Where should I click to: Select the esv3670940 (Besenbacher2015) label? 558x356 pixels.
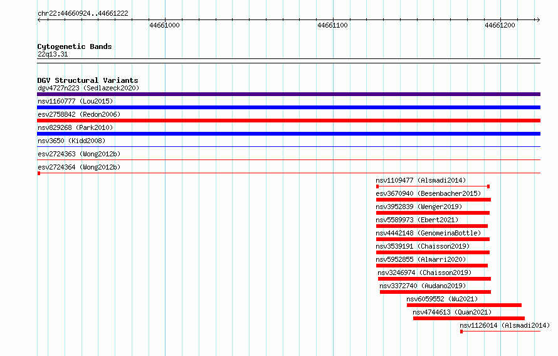[428, 193]
